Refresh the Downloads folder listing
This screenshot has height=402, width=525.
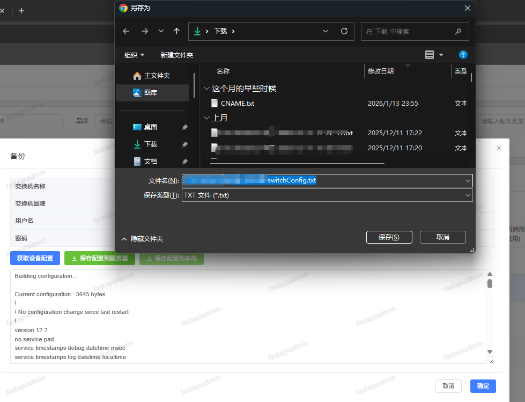(x=344, y=31)
